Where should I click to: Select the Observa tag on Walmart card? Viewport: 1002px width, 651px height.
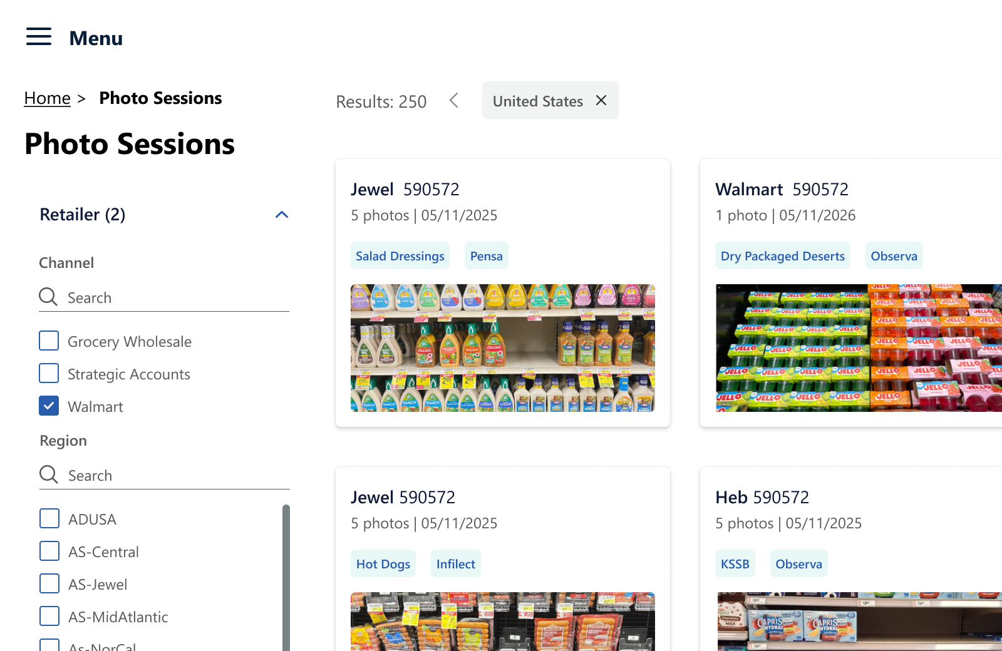coord(894,255)
